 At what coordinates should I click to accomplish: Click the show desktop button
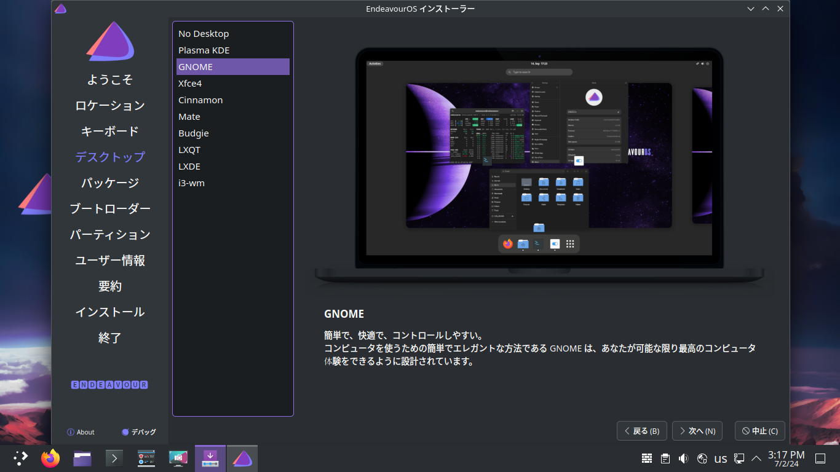click(x=820, y=458)
